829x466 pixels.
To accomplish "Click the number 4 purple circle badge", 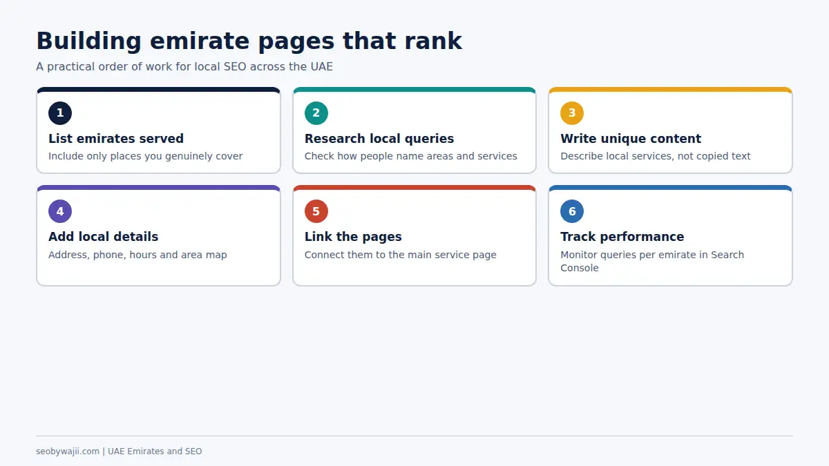I will coord(60,211).
